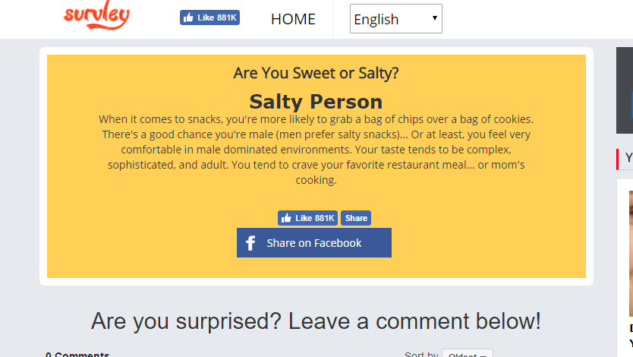Click the Like 881K count inside the result card
633x357 pixels.
click(x=315, y=218)
